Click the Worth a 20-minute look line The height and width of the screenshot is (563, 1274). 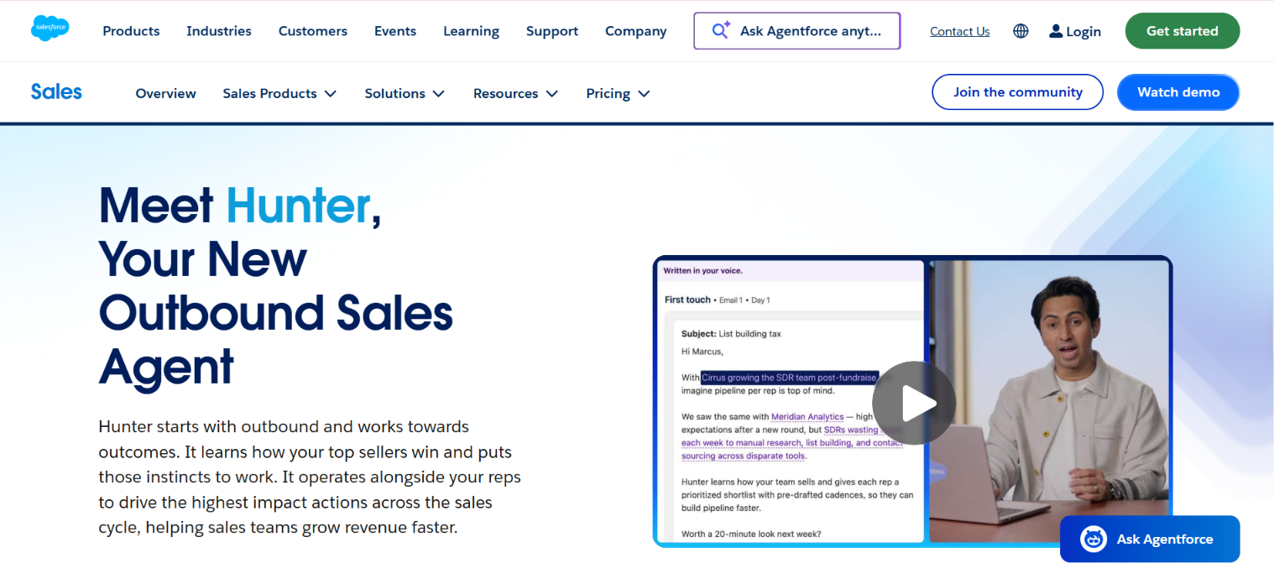(751, 534)
